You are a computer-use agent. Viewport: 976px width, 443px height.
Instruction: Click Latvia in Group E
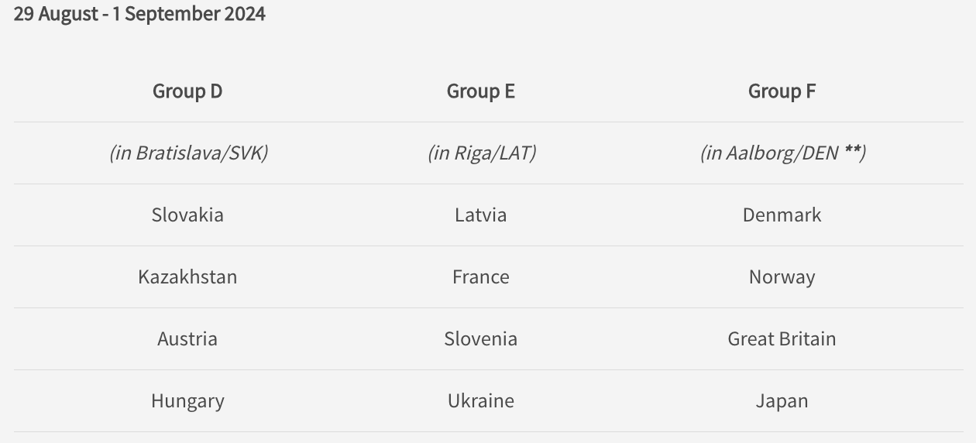click(x=481, y=215)
